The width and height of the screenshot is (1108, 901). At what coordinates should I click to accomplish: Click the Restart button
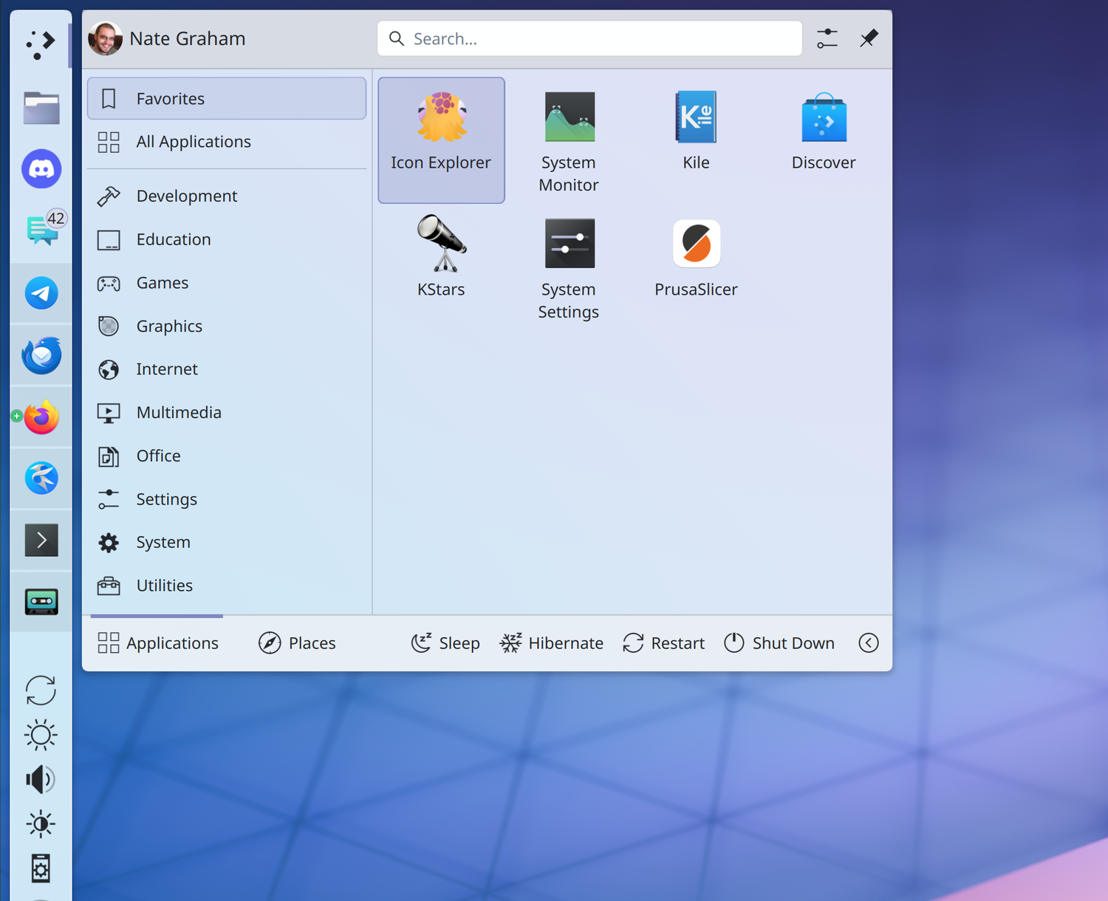(x=663, y=643)
